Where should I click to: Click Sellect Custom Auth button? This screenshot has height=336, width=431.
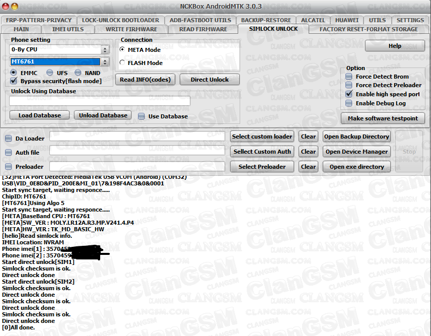[x=262, y=152]
